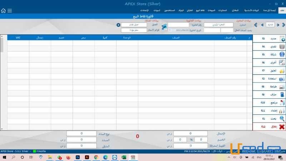Open the المشتريات menu

[x=222, y=11]
